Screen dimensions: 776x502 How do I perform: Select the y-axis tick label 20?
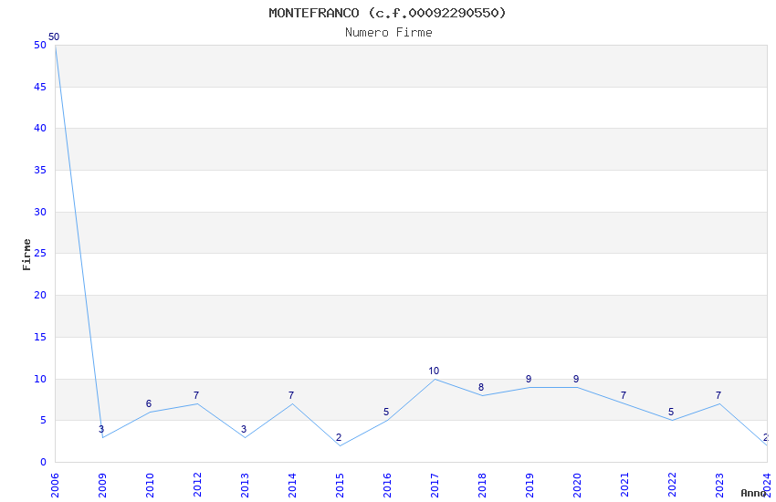click(40, 295)
